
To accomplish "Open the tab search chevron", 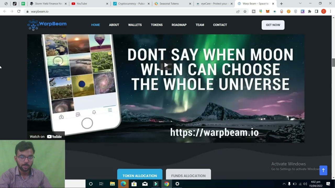I will [300, 3].
